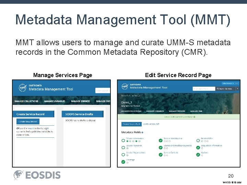This screenshot has height=185, width=247.
Task: Click the Publish Service Draft button
Action: click(131, 124)
